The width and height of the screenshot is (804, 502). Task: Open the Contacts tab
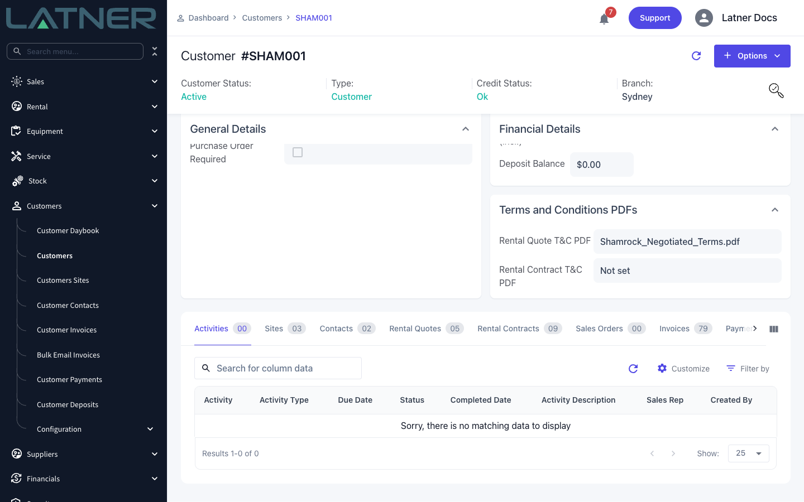pyautogui.click(x=347, y=329)
